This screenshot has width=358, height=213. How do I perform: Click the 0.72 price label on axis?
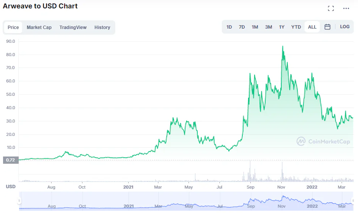coord(11,160)
